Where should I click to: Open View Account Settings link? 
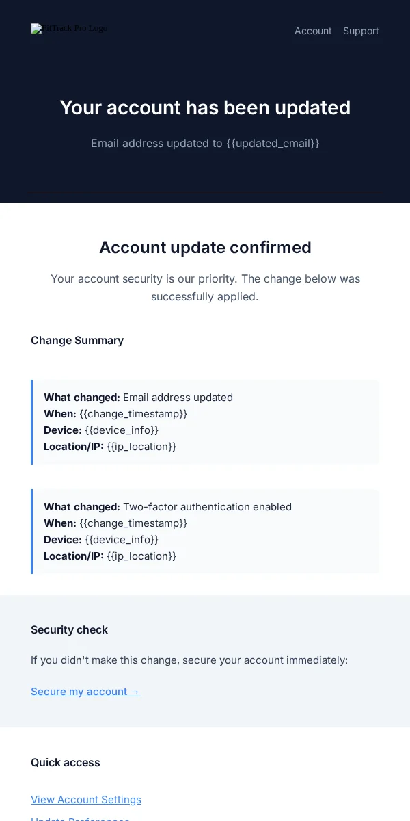tap(86, 800)
